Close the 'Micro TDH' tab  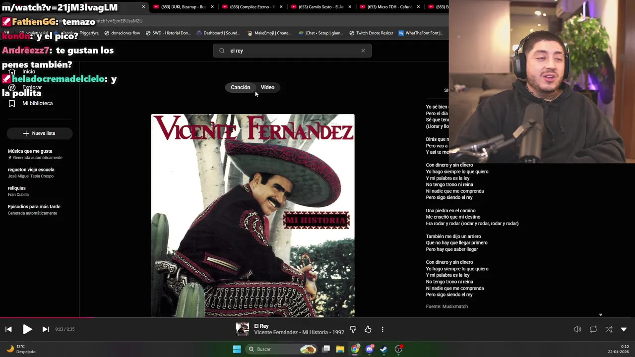pos(419,7)
